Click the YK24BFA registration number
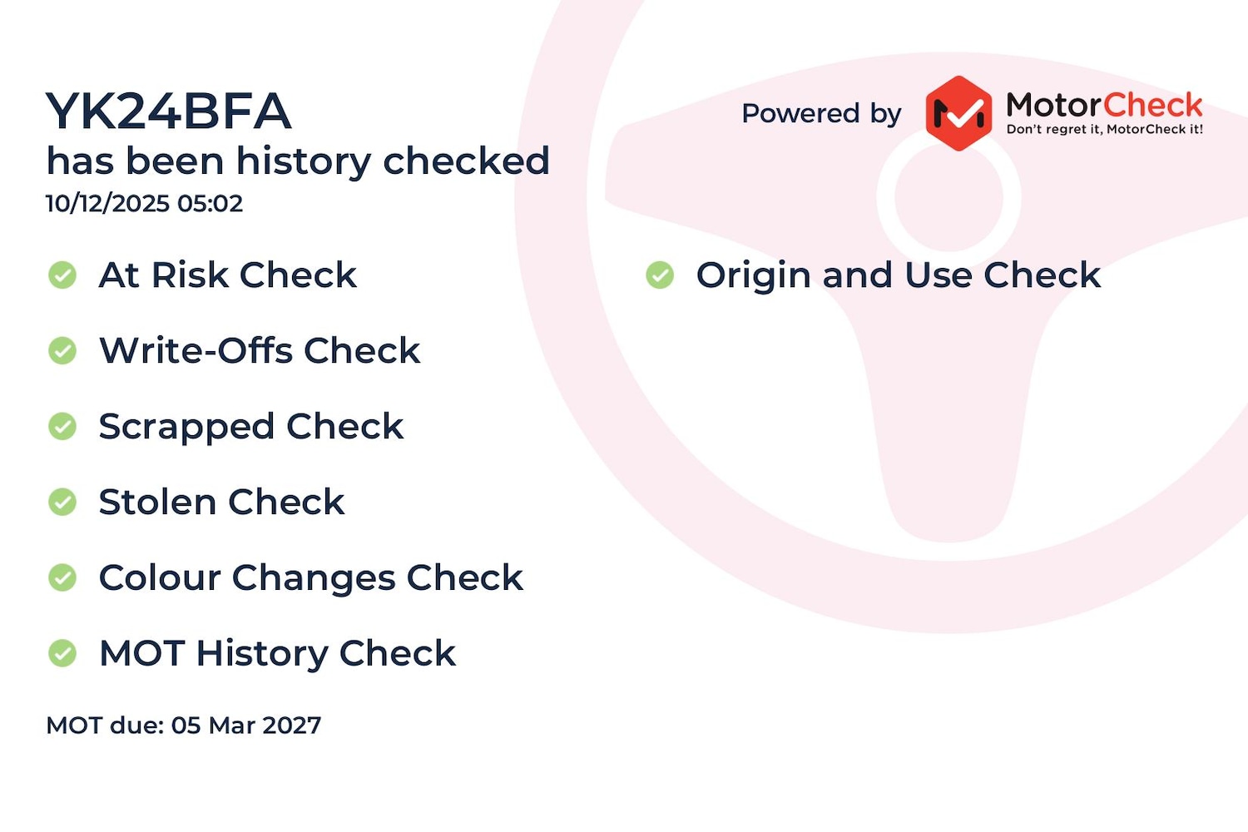 169,111
